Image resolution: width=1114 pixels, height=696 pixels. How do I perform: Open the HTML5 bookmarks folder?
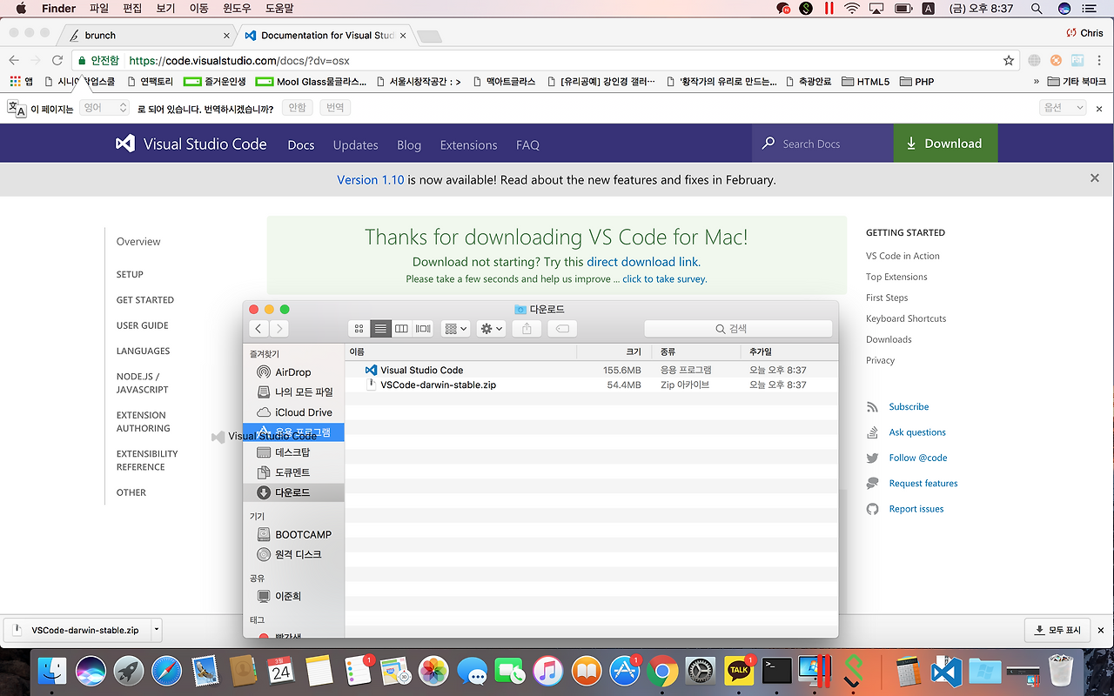coord(866,82)
